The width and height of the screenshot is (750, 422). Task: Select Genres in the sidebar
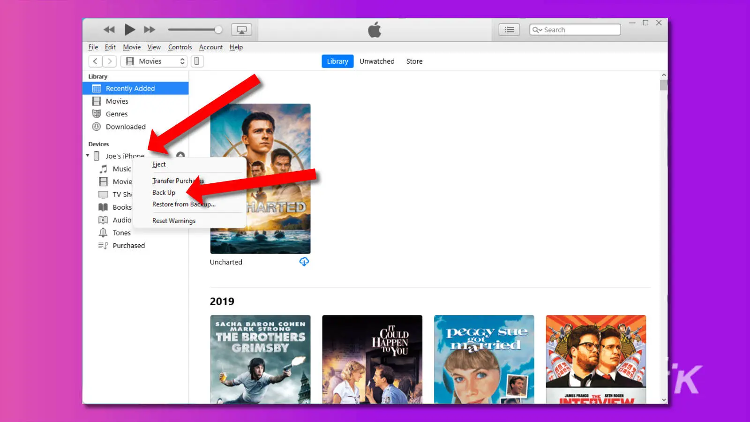(135, 114)
